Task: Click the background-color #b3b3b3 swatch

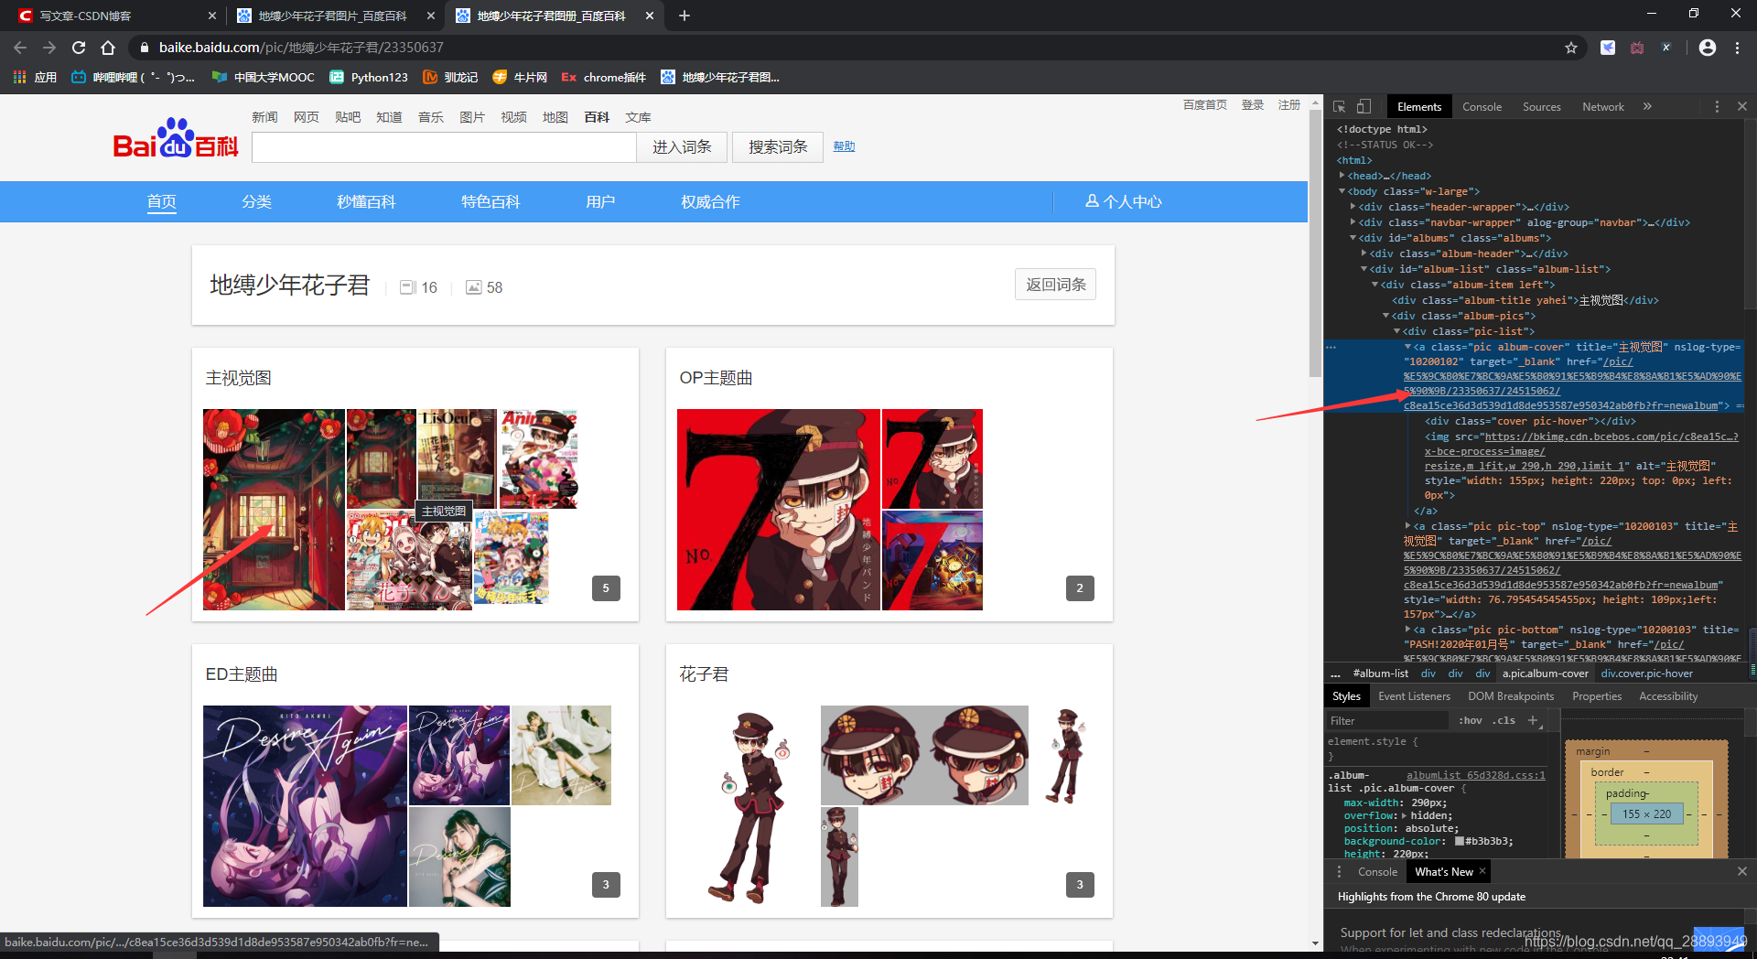Action: (1460, 841)
